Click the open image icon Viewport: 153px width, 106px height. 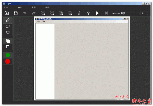pyautogui.click(x=7, y=13)
